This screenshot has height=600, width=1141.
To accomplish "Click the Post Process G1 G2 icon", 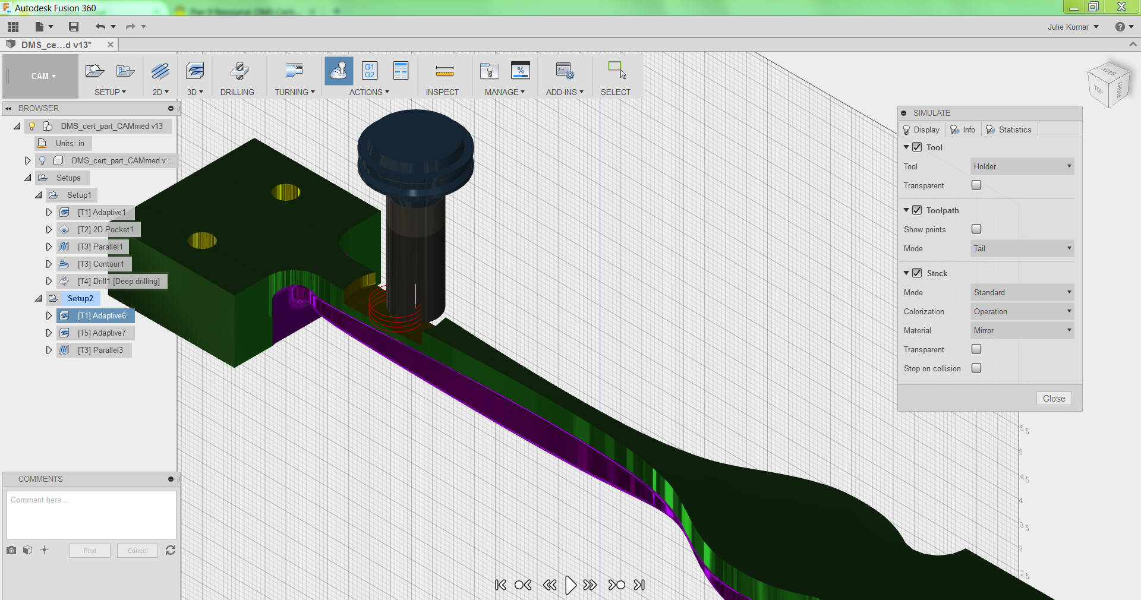I will click(x=370, y=71).
